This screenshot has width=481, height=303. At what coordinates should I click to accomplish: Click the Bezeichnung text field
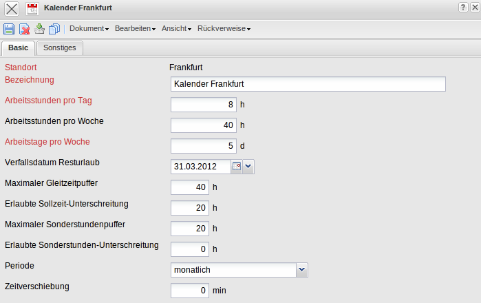pos(308,84)
